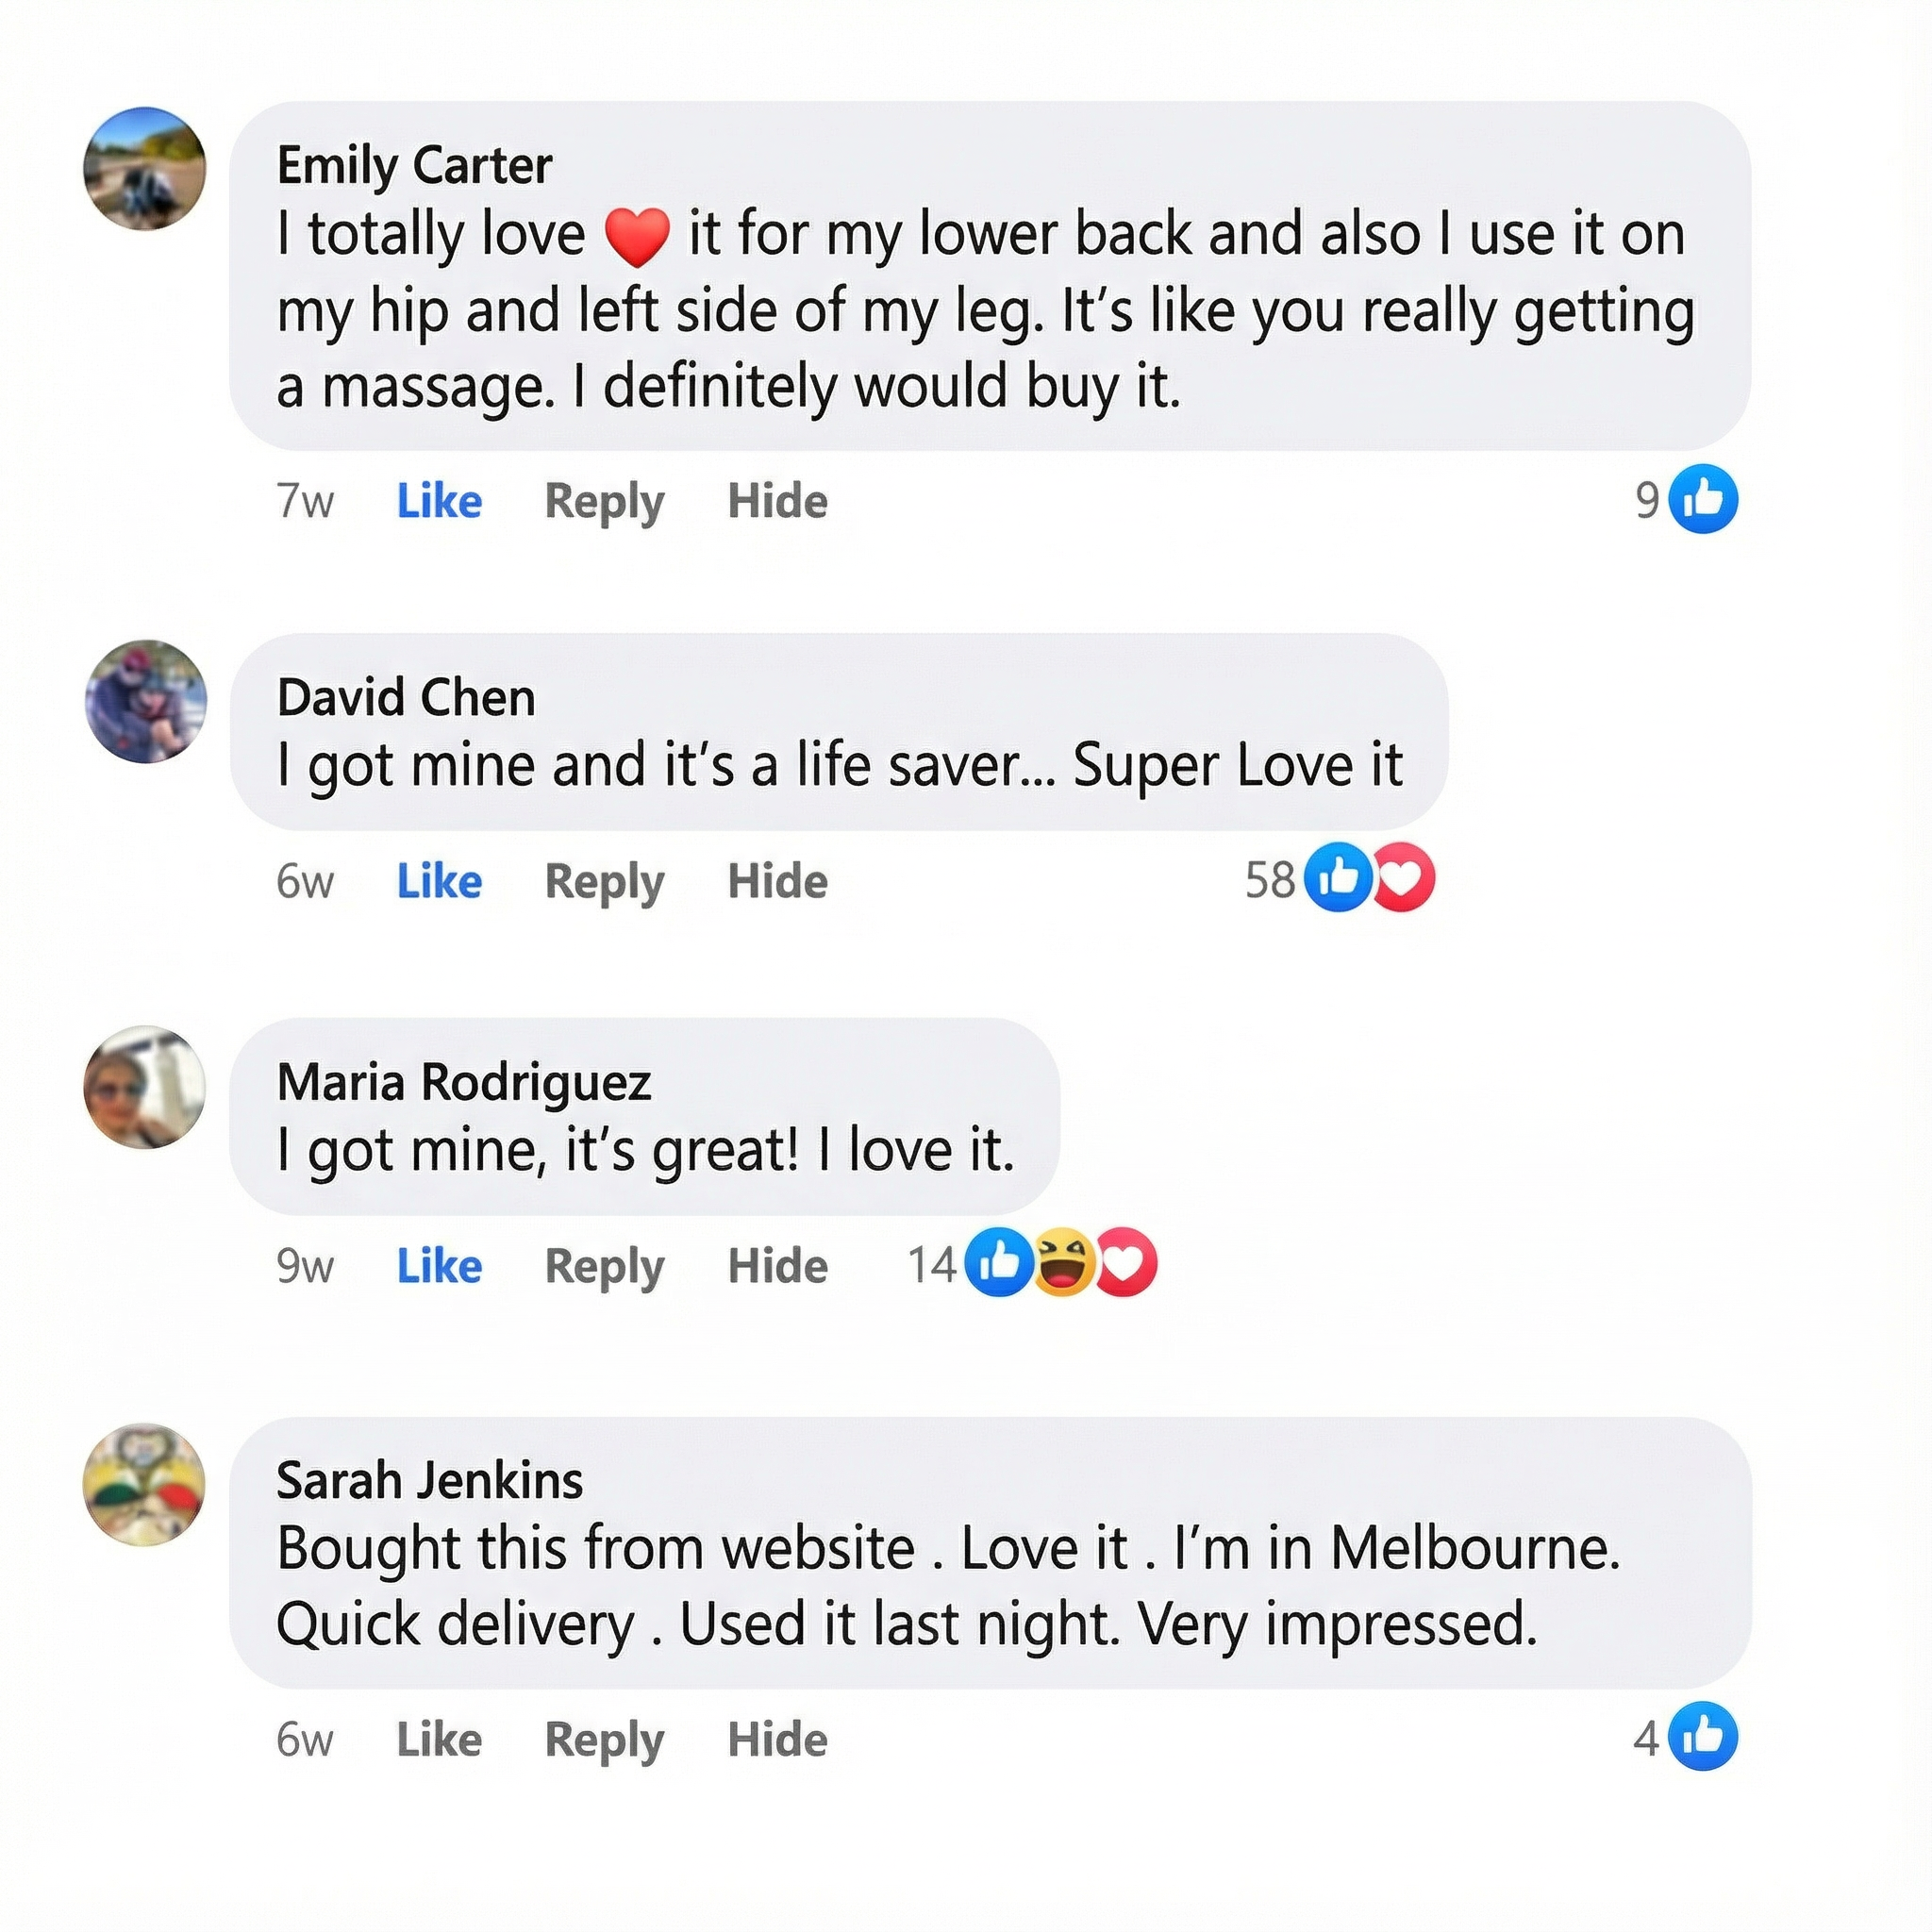Hide Maria Rodriguez's comment
This screenshot has width=1932, height=1932.
click(777, 1266)
